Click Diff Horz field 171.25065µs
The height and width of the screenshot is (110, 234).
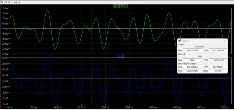(192, 67)
